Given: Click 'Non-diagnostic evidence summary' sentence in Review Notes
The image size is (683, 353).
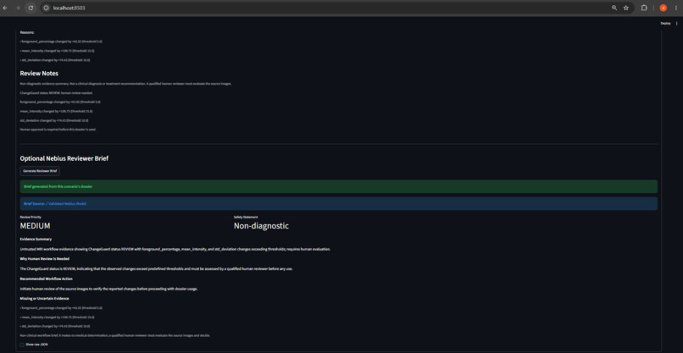Looking at the screenshot, I should 126,84.
